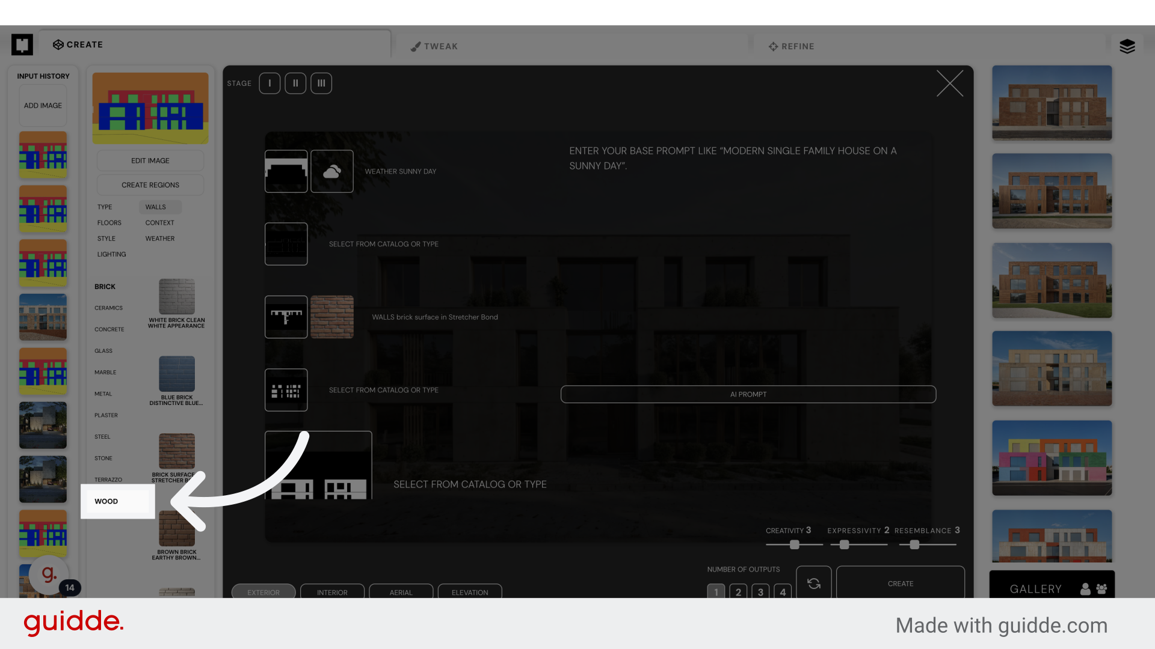Choose the STEEL material category
This screenshot has height=649, width=1155.
click(102, 437)
